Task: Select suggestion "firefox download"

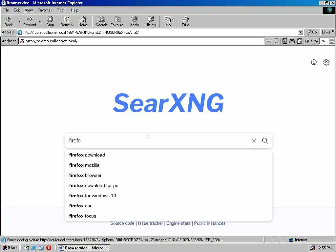Action: tap(168, 155)
